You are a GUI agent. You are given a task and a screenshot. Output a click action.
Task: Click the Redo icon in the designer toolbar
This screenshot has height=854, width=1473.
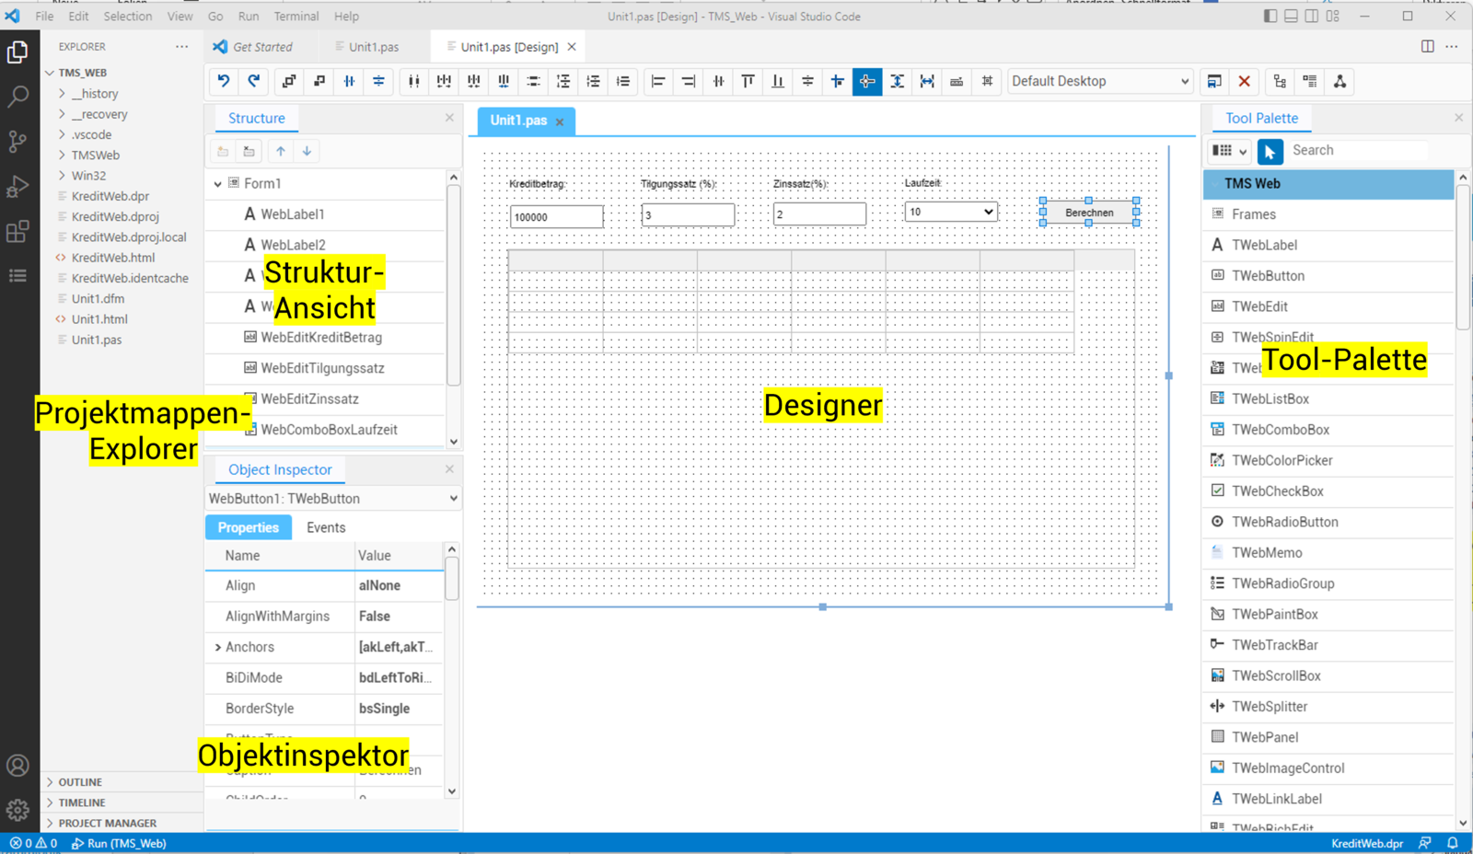pos(255,81)
